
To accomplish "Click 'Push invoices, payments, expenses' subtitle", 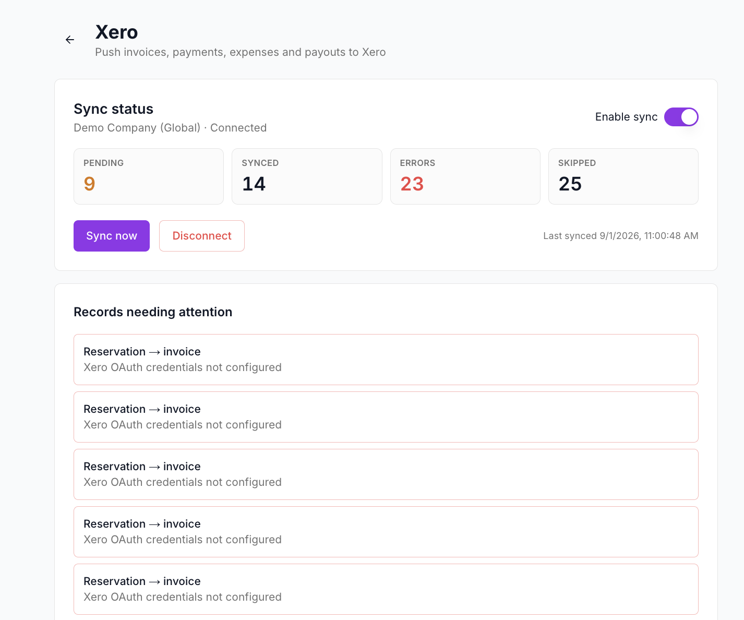I will tap(241, 52).
